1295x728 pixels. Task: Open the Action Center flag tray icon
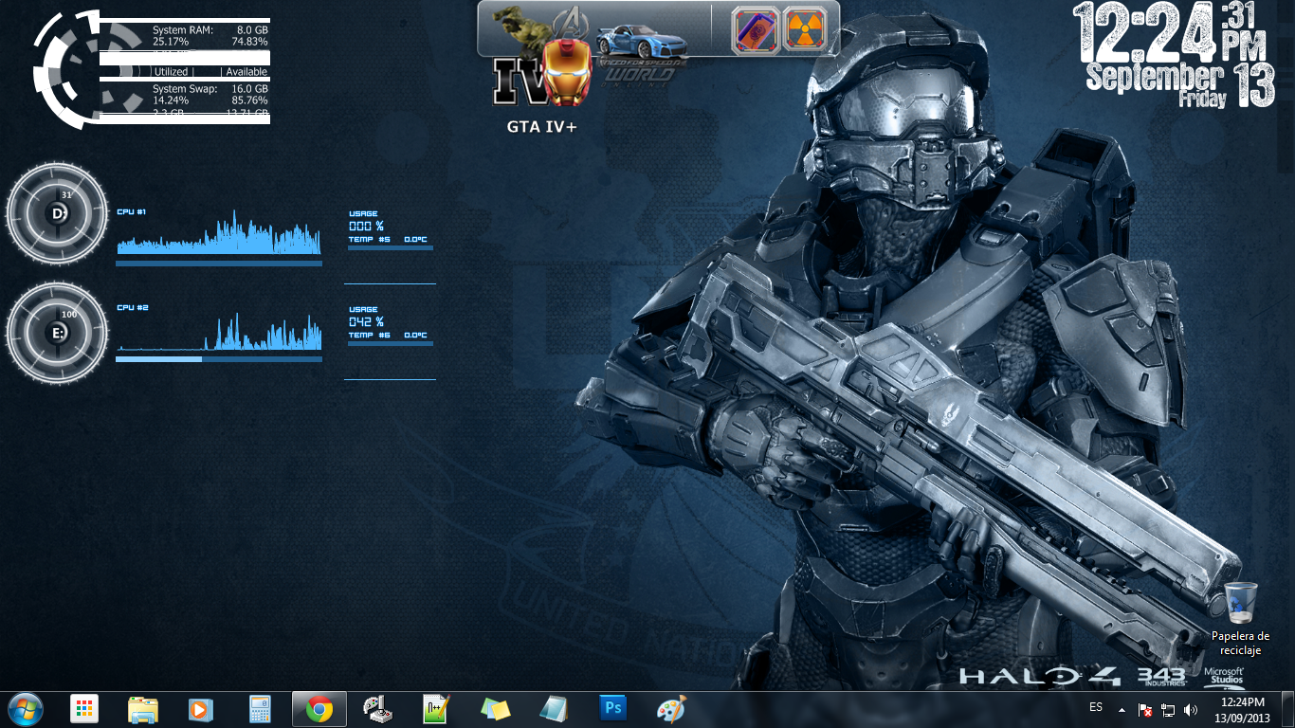pos(1145,709)
